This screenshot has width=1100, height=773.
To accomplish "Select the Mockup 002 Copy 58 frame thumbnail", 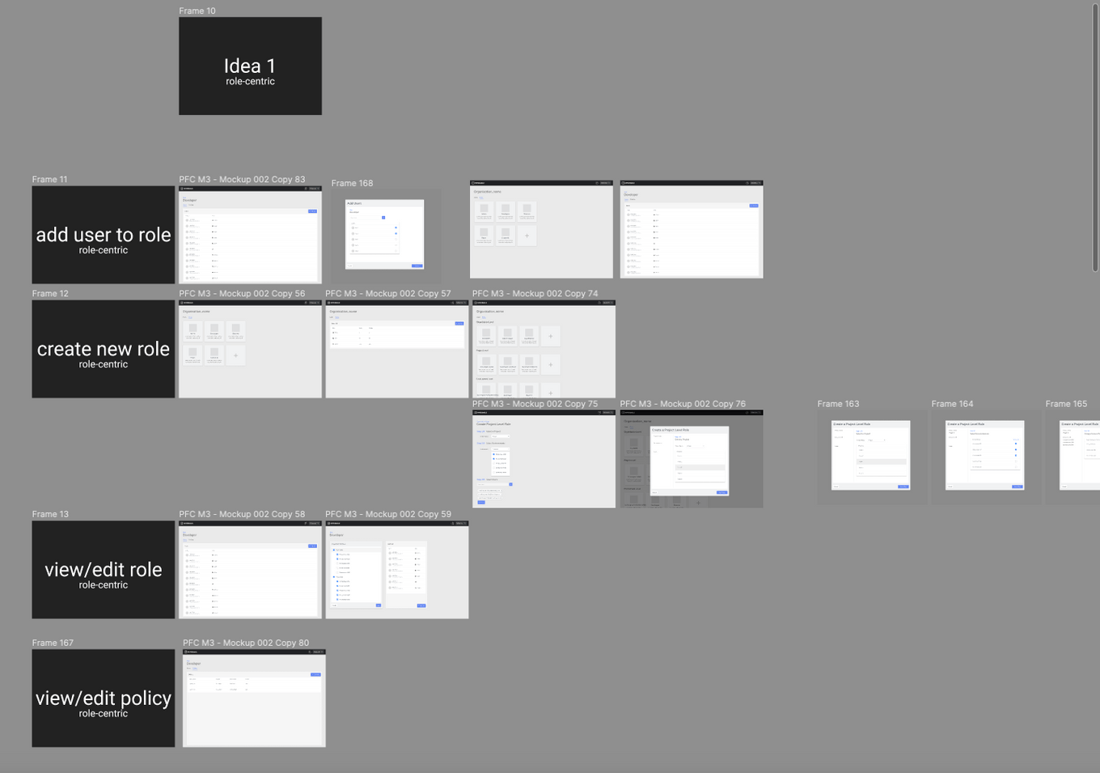I will (x=250, y=570).
